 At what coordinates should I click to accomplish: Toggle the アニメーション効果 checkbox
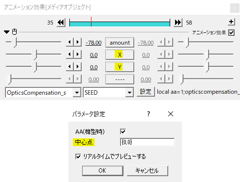click(x=231, y=32)
